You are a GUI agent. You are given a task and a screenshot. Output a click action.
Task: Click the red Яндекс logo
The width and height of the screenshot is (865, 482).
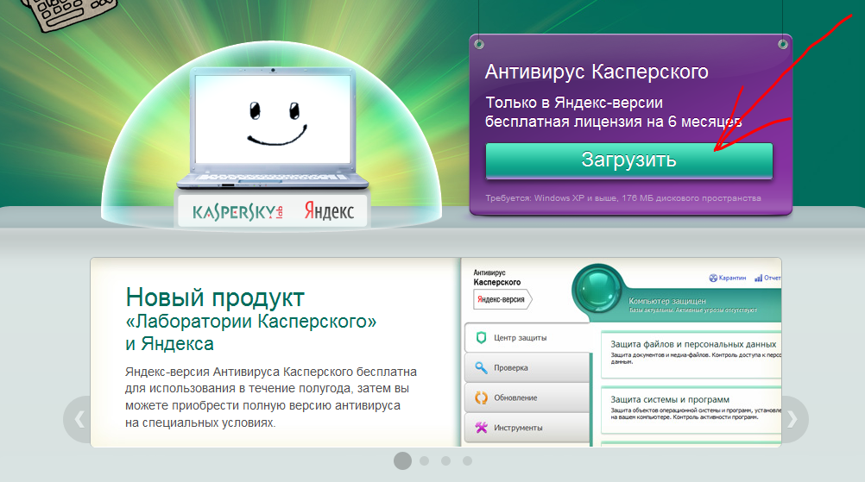(330, 211)
